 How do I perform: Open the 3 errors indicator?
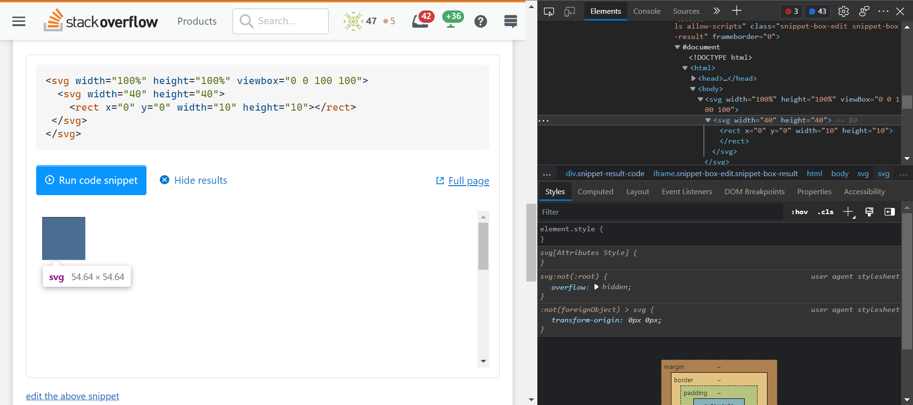tap(792, 11)
